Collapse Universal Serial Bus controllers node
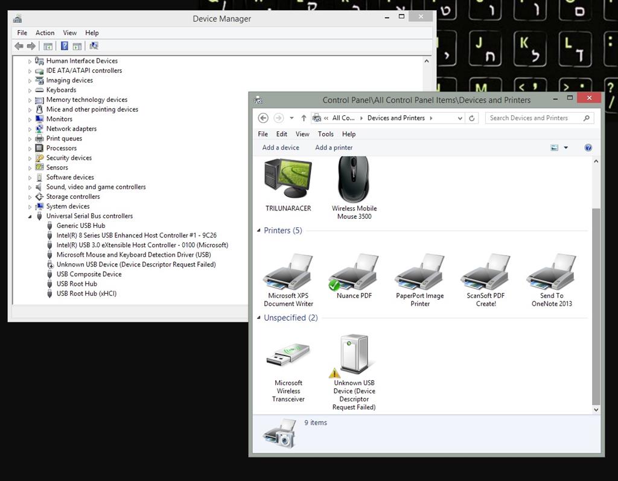Screen dimensions: 618x481 pos(30,216)
